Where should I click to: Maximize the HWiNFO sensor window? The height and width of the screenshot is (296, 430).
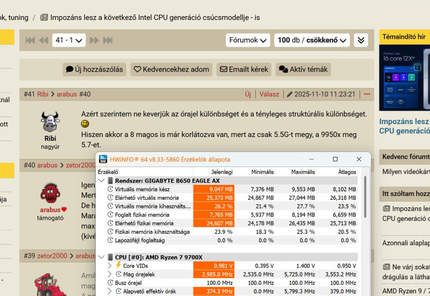click(335, 159)
